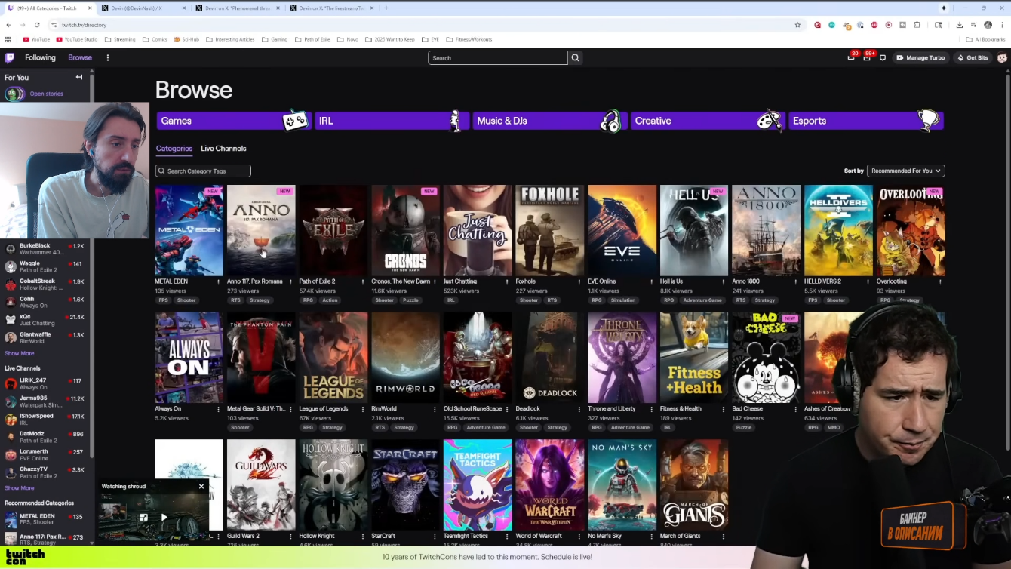
Task: Browse the Esports category banner
Action: click(x=865, y=121)
